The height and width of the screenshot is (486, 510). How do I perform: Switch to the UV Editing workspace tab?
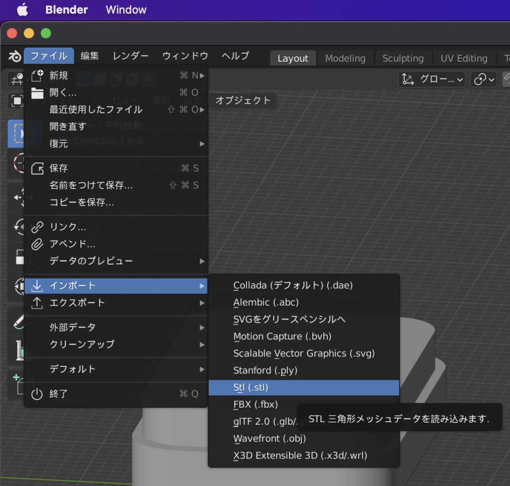click(x=464, y=58)
